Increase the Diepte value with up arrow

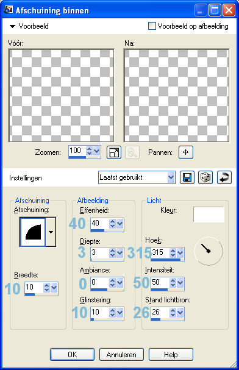tap(112, 251)
